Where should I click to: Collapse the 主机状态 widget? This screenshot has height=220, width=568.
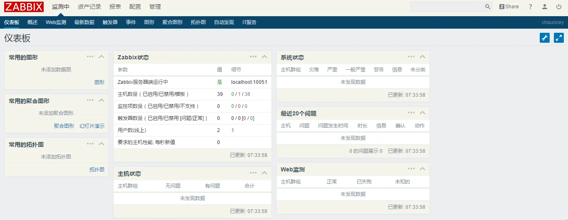264,173
